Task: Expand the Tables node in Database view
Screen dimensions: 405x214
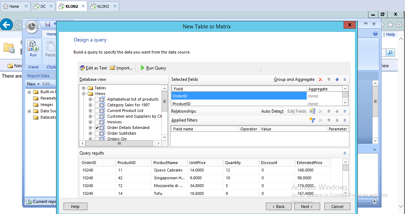Action: [84, 88]
